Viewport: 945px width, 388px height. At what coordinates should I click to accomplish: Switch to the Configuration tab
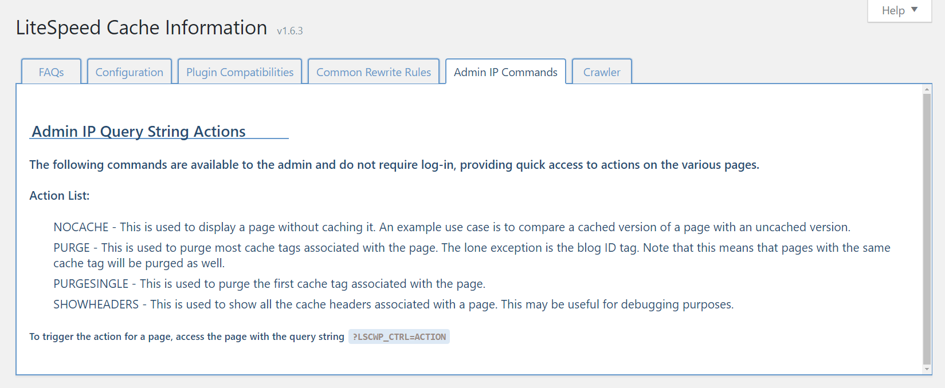[x=130, y=72]
